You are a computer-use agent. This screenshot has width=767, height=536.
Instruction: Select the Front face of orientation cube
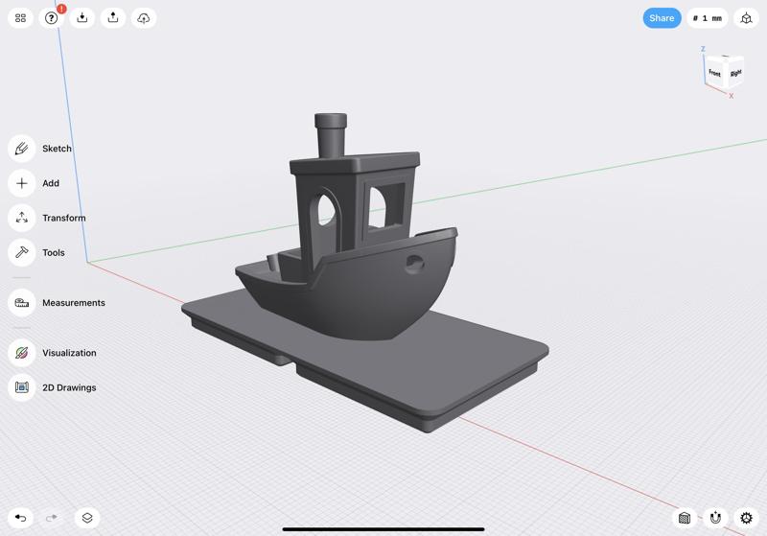[x=714, y=73]
